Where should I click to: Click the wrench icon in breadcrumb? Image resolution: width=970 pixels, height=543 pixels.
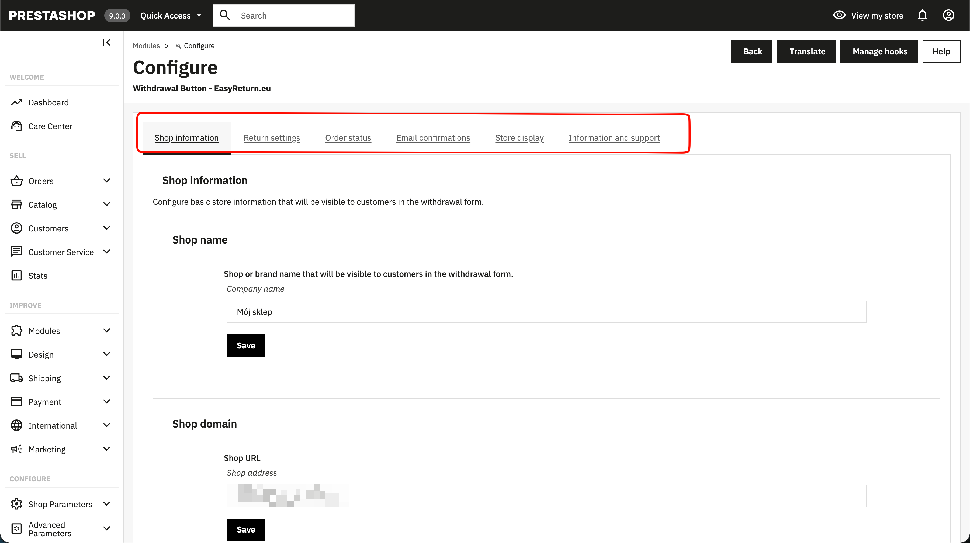pos(179,46)
